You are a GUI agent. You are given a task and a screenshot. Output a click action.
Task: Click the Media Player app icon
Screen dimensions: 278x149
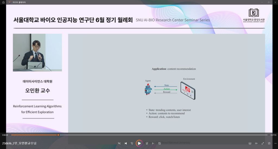pos(10,2)
